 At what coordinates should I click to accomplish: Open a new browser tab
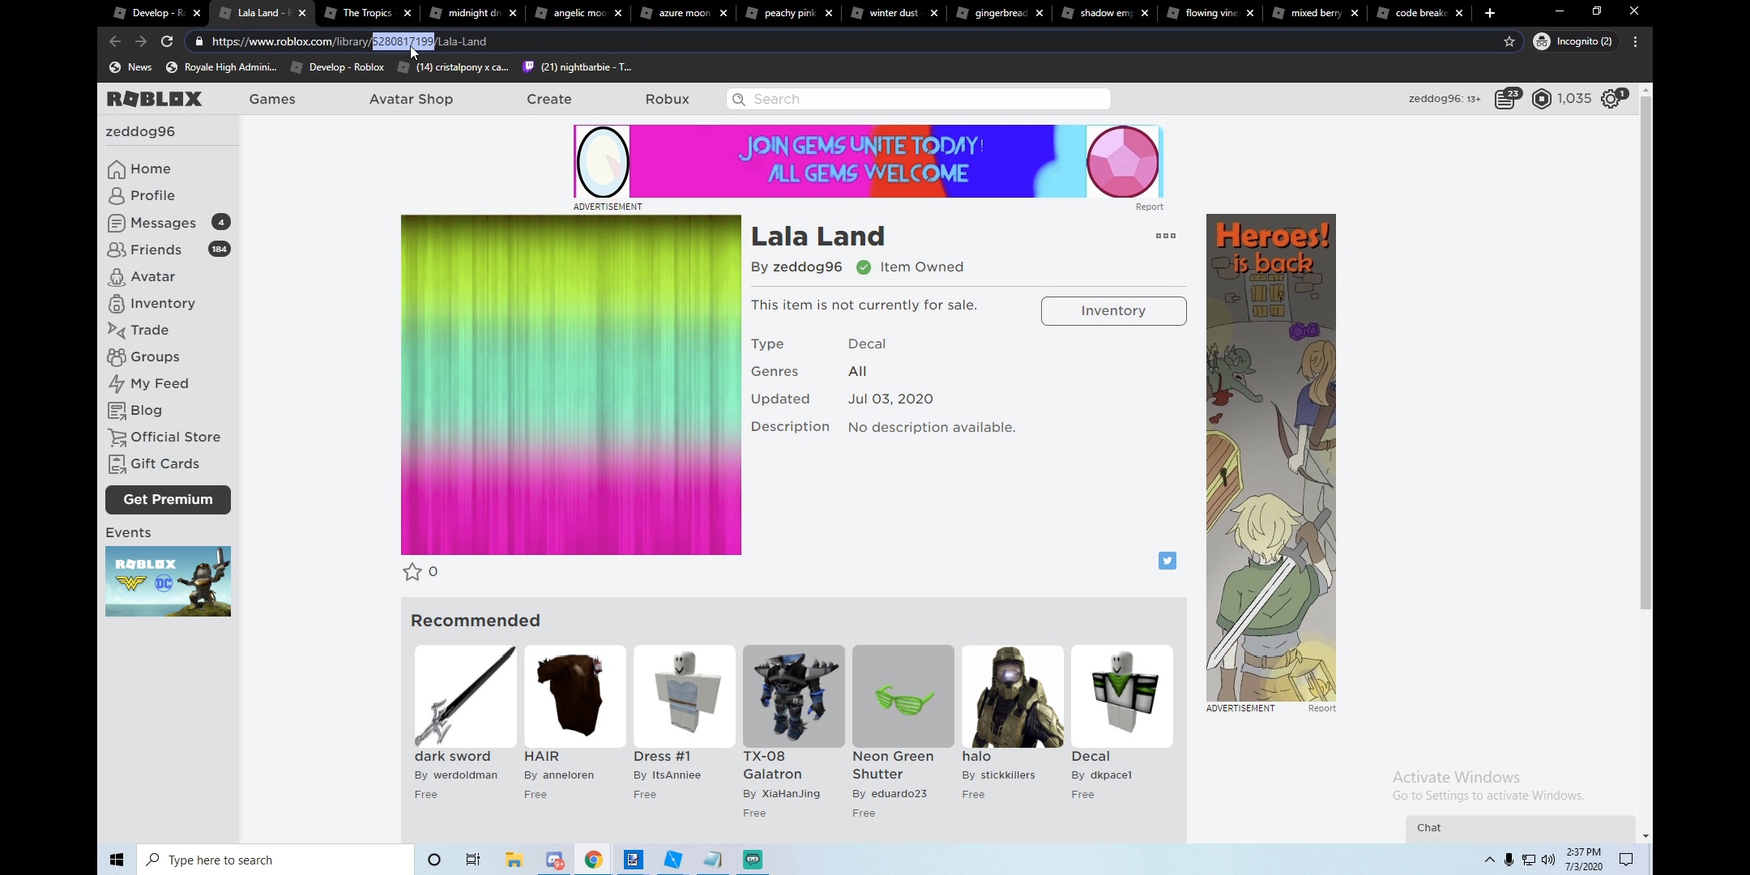[1489, 13]
